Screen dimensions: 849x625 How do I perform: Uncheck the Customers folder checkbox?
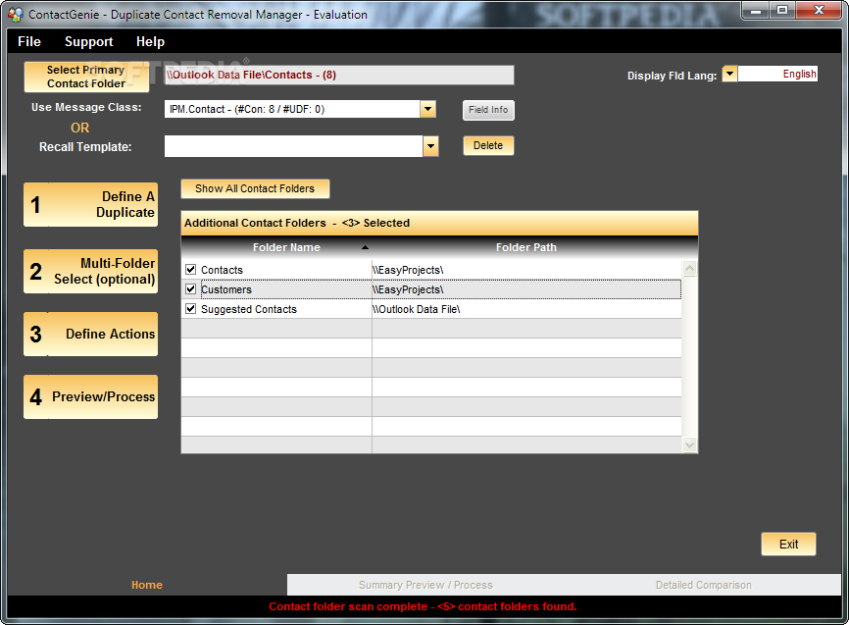point(190,288)
